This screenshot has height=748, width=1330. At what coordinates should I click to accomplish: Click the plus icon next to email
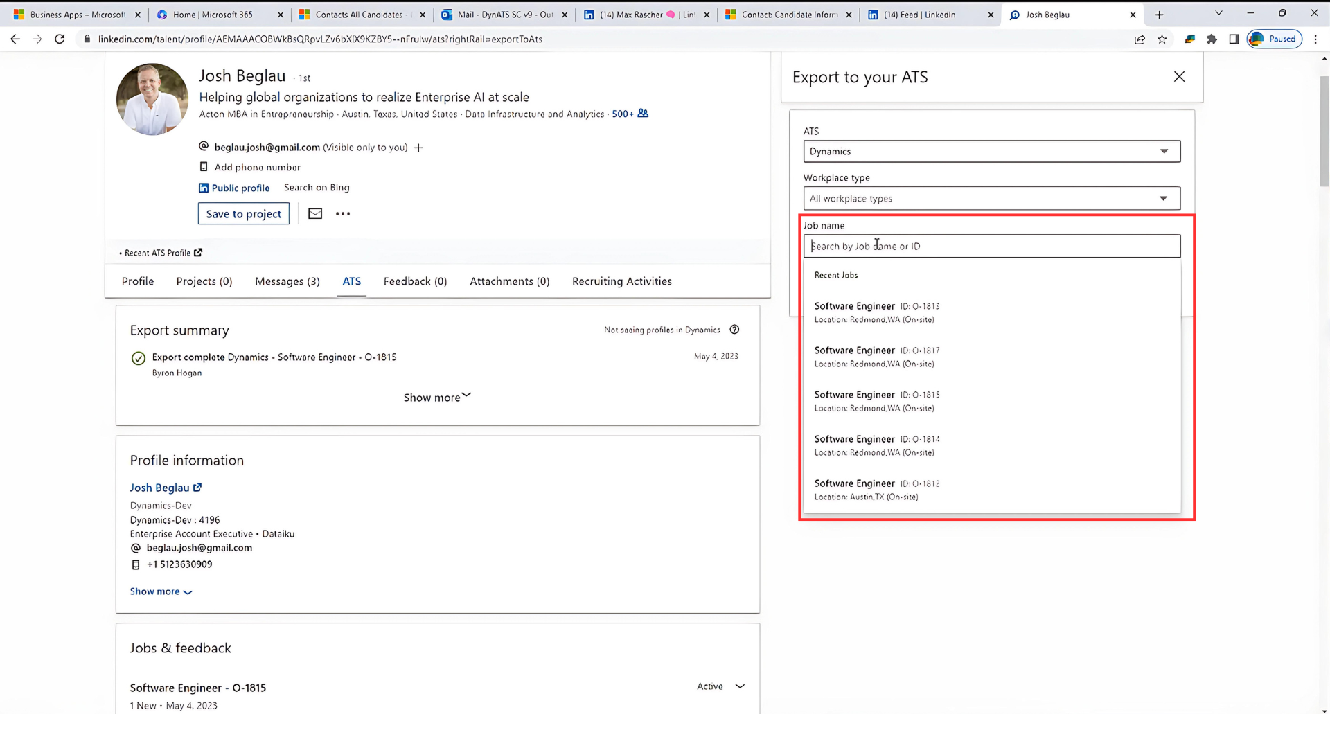(418, 148)
